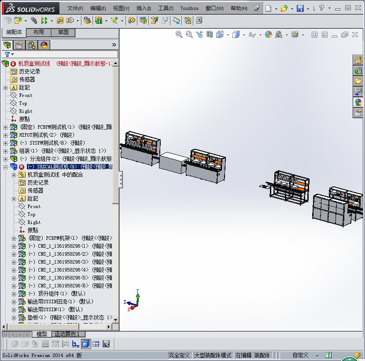365x361 pixels.
Task: Click the filter input field in feature tree
Action: coord(66,54)
